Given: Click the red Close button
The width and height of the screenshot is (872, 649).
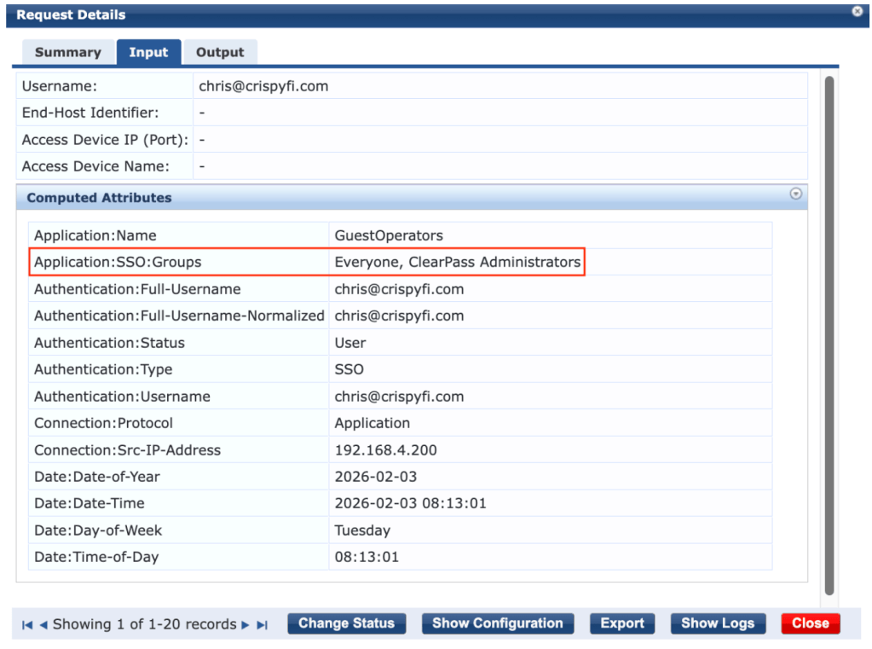Looking at the screenshot, I should [x=810, y=623].
